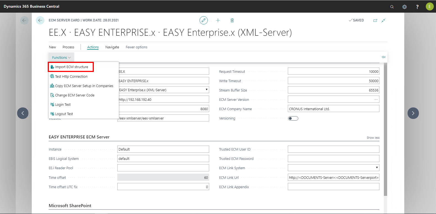Screen dimensions: 436x214
Task: Select Import ECM structure menu item
Action: (71, 67)
